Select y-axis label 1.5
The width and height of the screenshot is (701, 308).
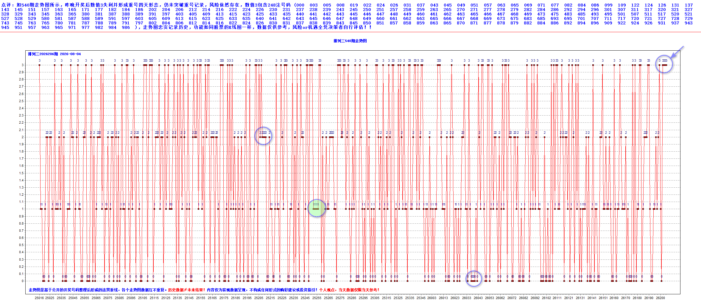pos(21,173)
